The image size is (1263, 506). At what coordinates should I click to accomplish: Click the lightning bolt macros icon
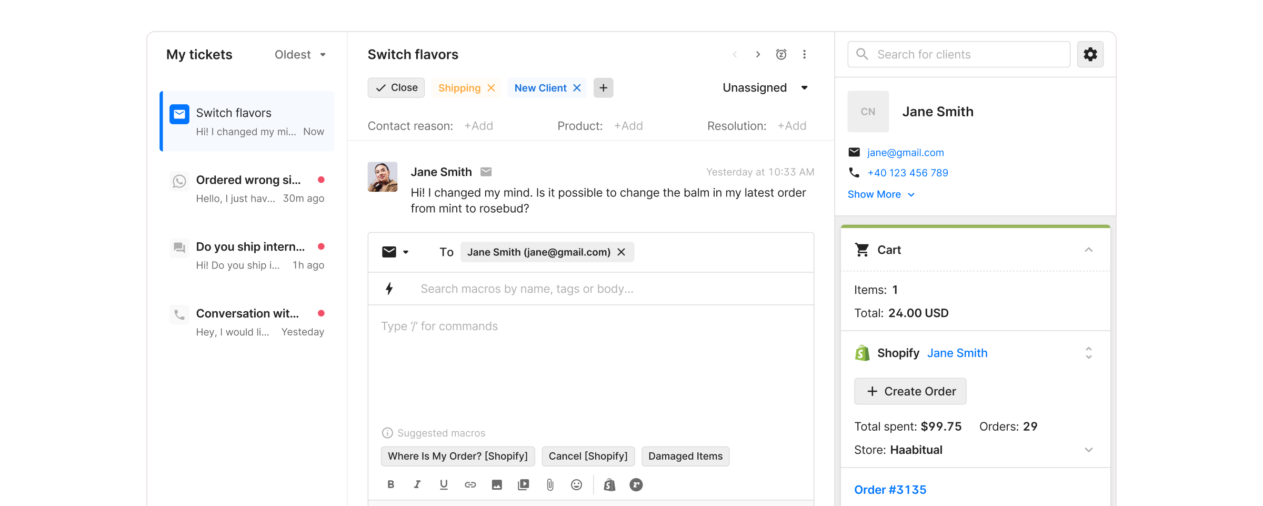[389, 289]
